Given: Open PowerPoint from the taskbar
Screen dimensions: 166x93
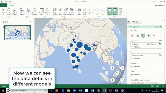Looking at the screenshot, I should click(57, 91).
